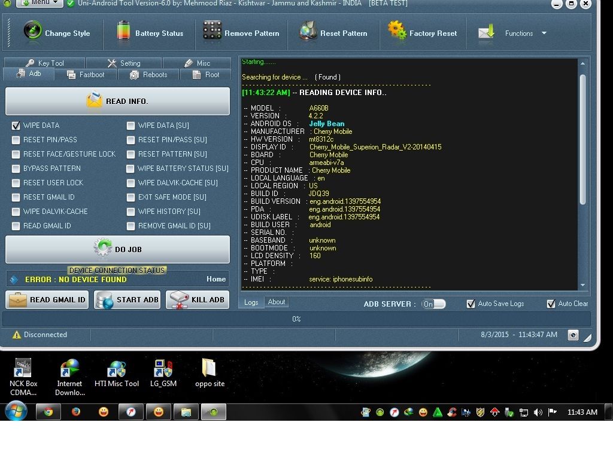
Task: Click the 0% progress bar
Action: click(x=296, y=319)
